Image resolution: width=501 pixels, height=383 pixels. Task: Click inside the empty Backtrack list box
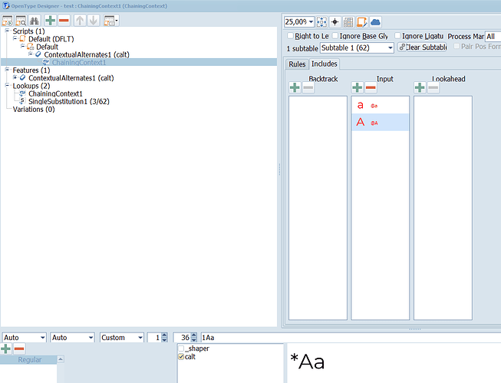click(x=318, y=208)
